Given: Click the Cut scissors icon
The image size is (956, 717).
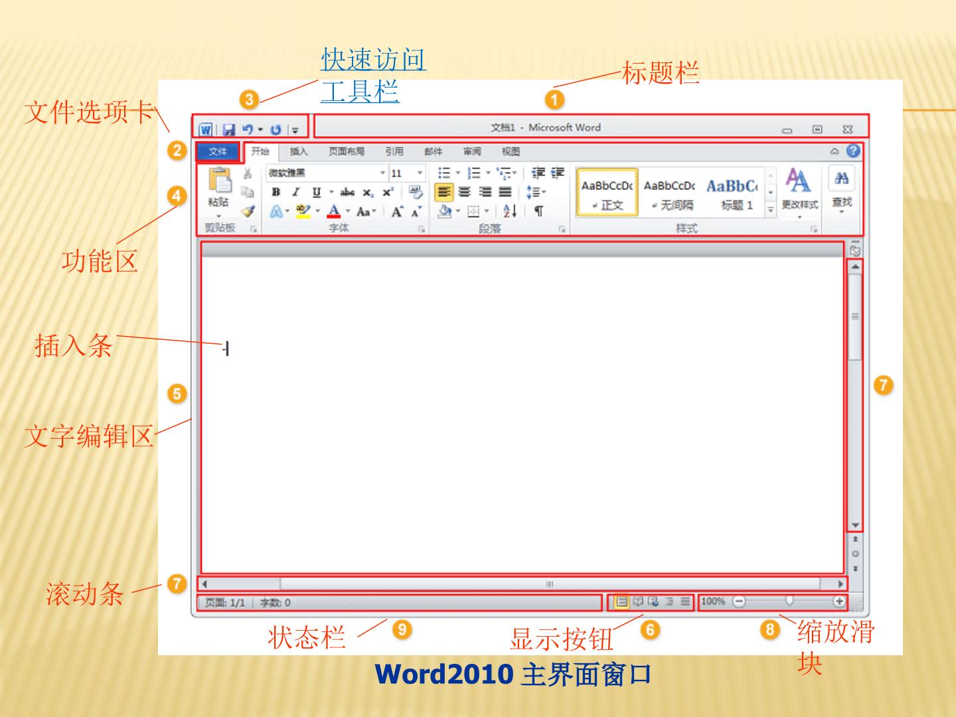Looking at the screenshot, I should point(248,174).
